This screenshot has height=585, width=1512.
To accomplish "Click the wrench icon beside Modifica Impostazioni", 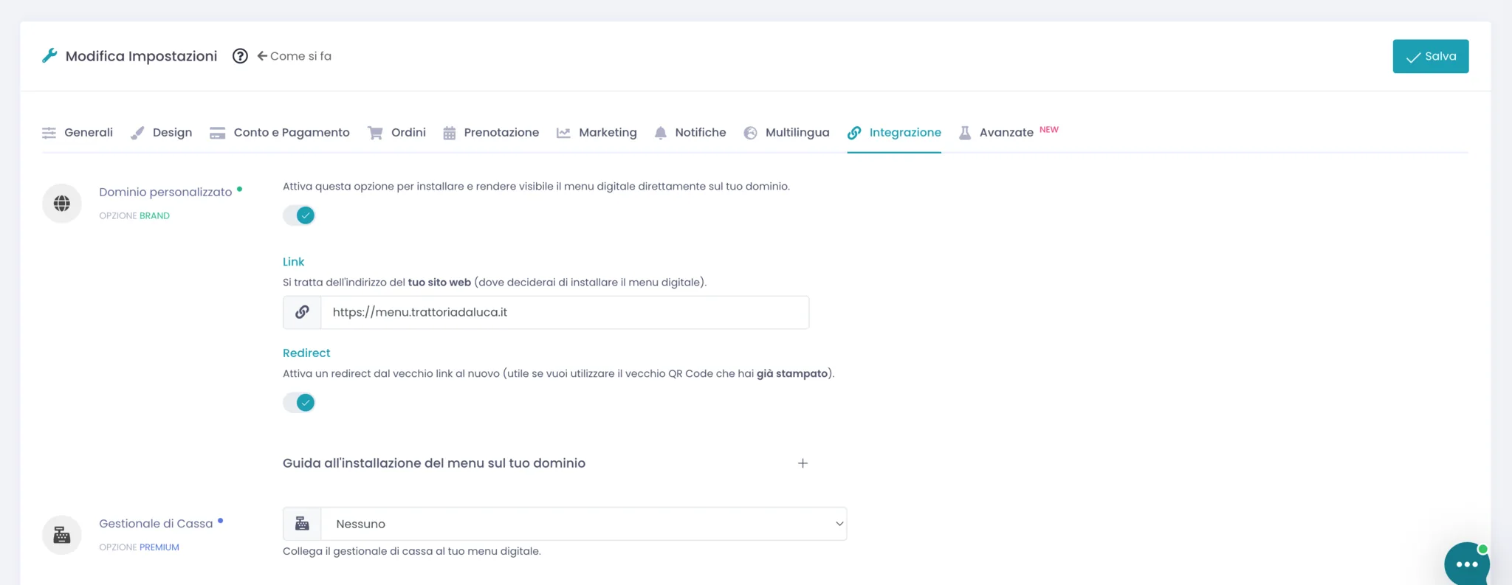I will pyautogui.click(x=49, y=56).
